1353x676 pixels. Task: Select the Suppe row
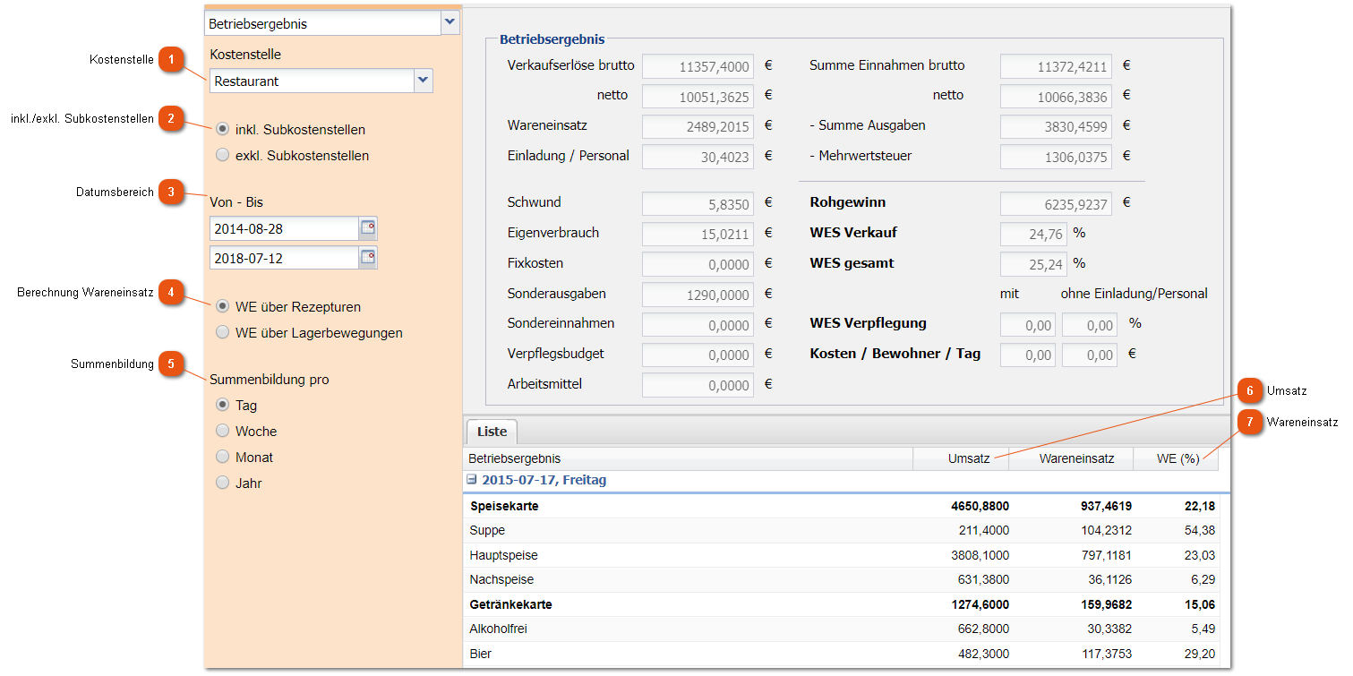842,530
